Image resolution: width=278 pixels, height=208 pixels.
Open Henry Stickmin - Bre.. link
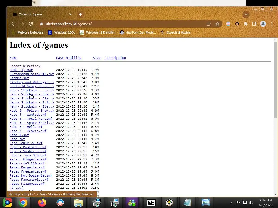click(32, 94)
